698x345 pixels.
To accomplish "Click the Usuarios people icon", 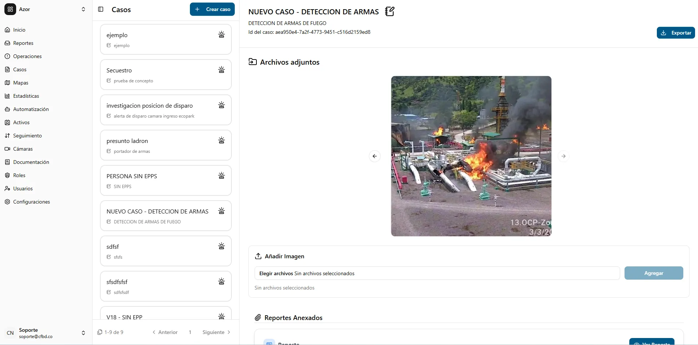I will tap(7, 188).
